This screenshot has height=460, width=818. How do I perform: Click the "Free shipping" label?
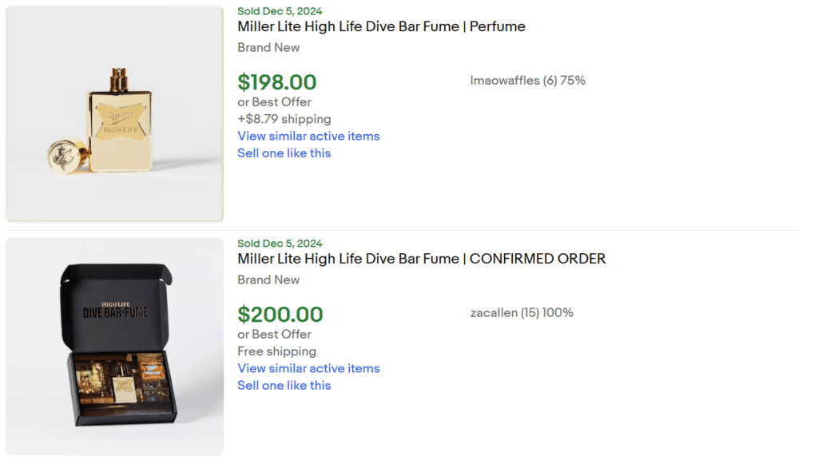coord(276,351)
